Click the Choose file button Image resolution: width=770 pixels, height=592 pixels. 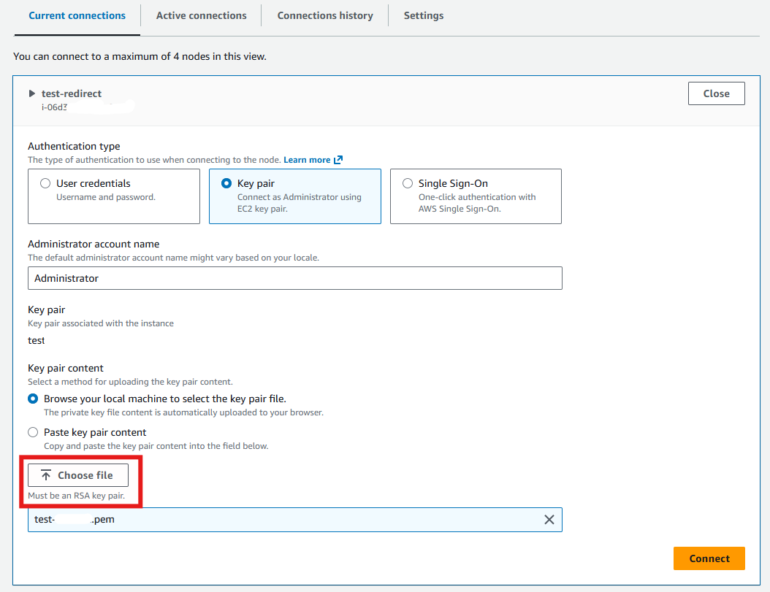(77, 474)
